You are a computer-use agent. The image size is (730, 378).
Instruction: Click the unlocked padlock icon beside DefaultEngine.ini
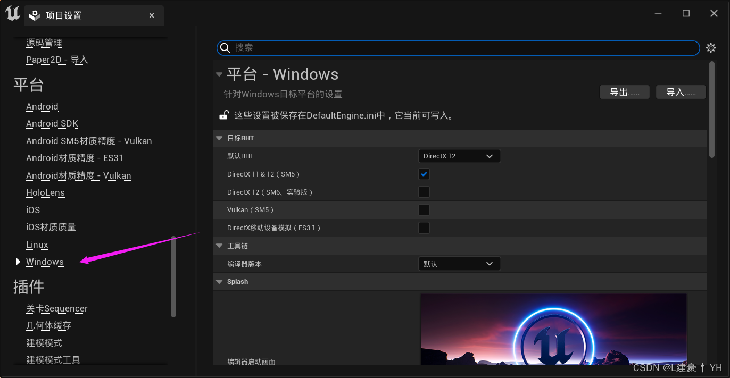[x=224, y=115]
